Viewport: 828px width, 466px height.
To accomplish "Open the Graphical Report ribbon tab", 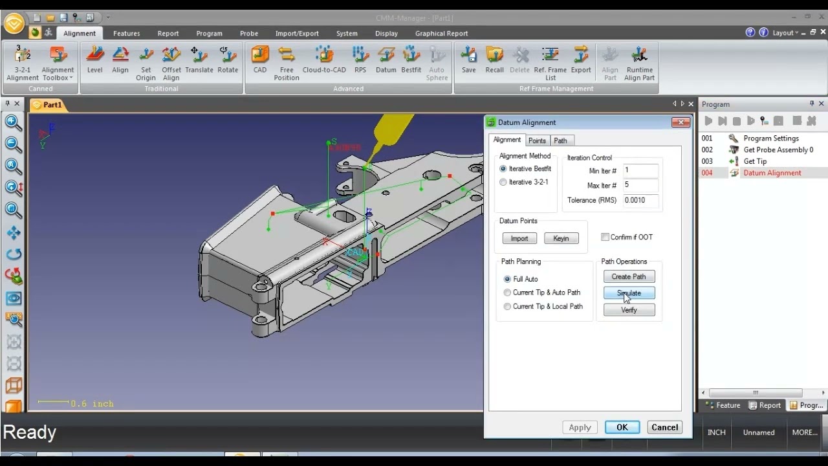I will click(x=441, y=34).
